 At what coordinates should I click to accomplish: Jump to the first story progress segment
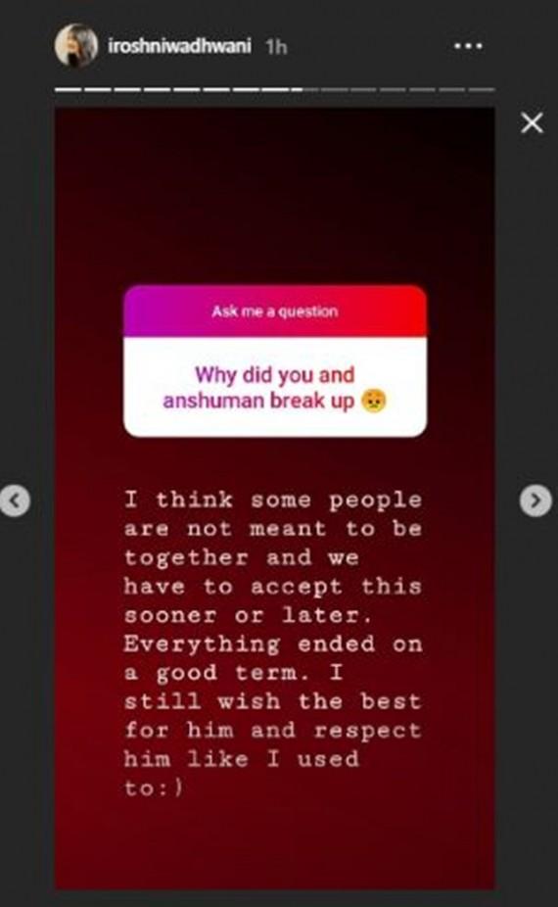point(68,90)
